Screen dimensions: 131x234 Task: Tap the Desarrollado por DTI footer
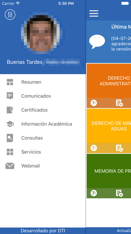pos(43,231)
